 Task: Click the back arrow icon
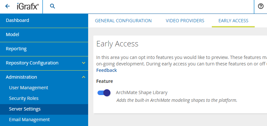(7, 6)
